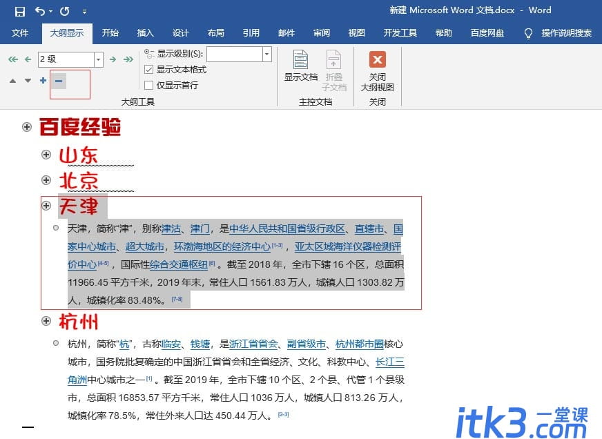
Task: Open the 津沽 hyperlink
Action: point(171,229)
